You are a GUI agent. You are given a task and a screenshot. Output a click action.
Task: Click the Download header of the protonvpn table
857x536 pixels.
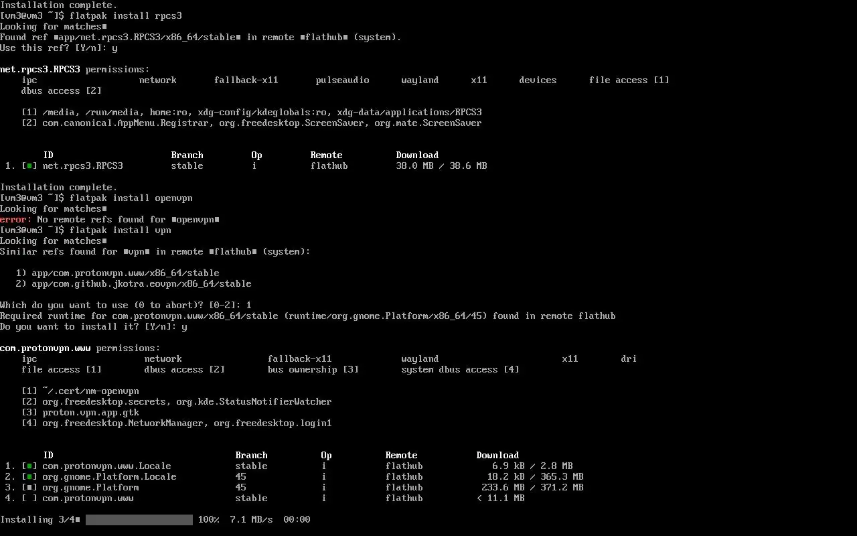[498, 456]
